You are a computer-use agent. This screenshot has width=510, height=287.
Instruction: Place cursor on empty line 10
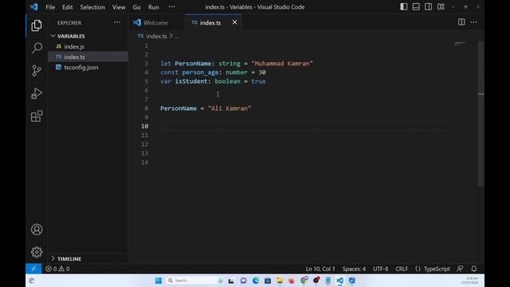[306, 126]
